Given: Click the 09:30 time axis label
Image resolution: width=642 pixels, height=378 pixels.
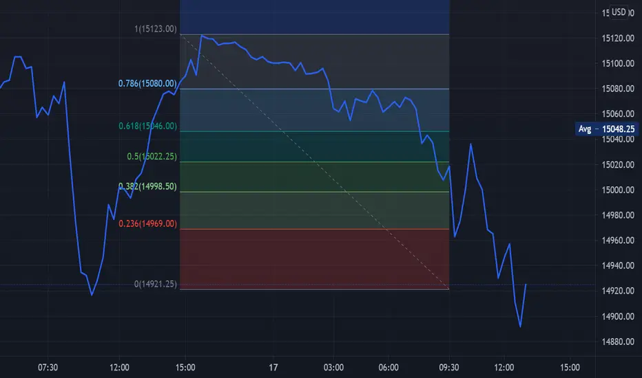Looking at the screenshot, I should point(448,368).
